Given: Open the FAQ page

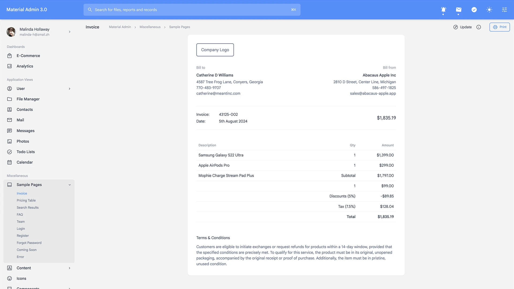Looking at the screenshot, I should coord(20,215).
